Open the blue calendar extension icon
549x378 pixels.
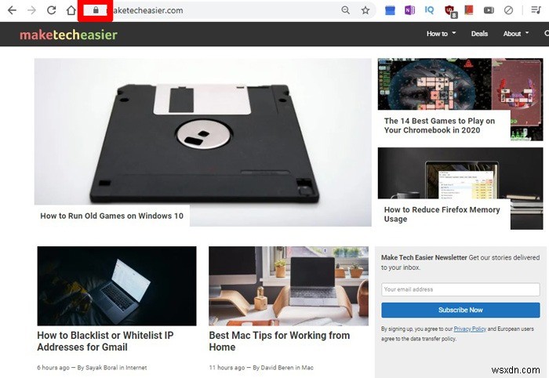pos(390,10)
